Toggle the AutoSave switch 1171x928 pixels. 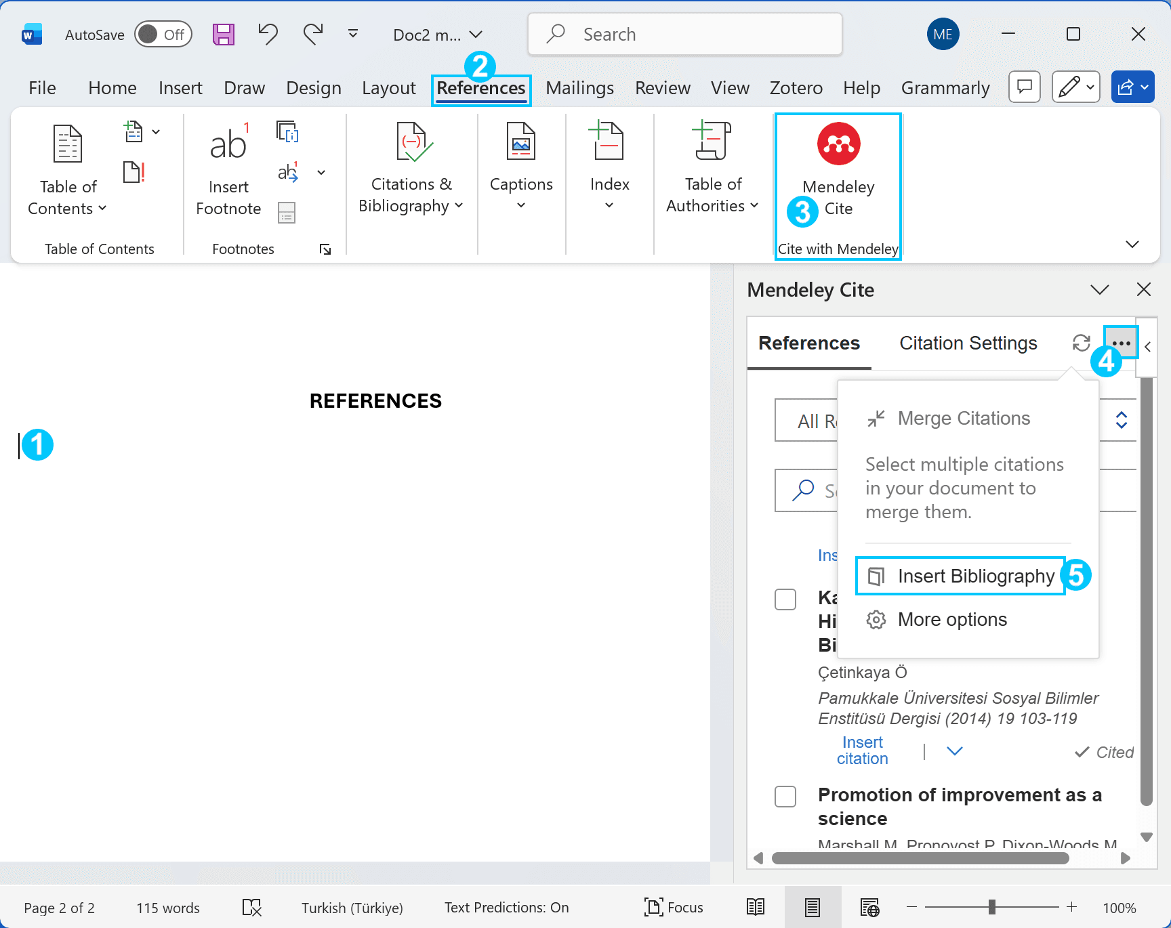pyautogui.click(x=163, y=34)
